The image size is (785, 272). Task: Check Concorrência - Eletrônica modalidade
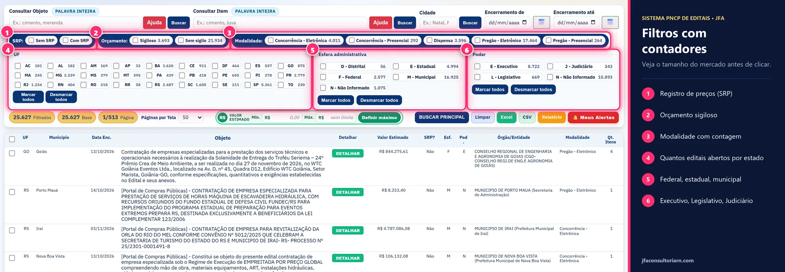click(270, 40)
